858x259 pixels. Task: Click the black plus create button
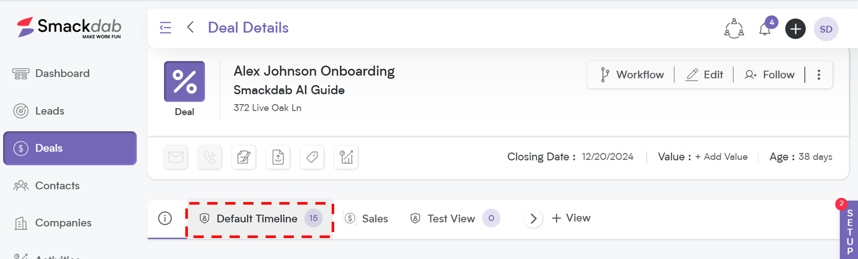(795, 29)
